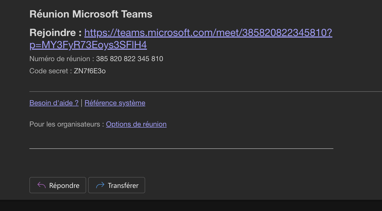This screenshot has width=382, height=211.
Task: Click the bold Rejoindre label
Action: tap(55, 33)
